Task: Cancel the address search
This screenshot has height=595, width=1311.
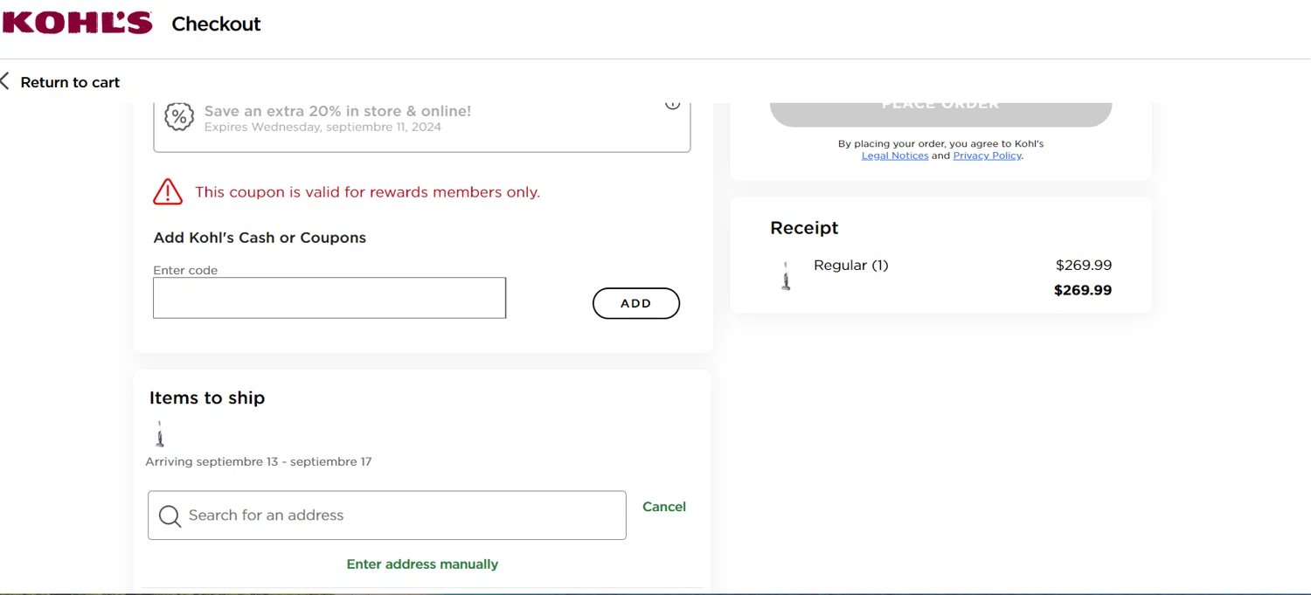Action: tap(664, 507)
